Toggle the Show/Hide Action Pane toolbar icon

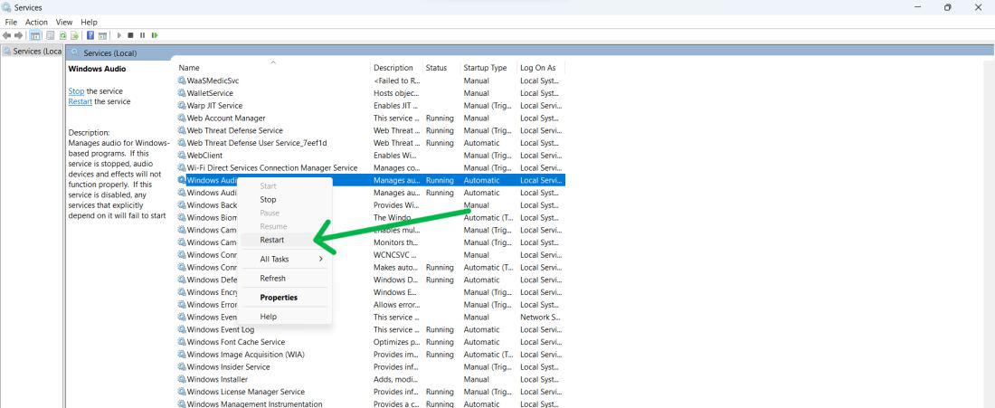pyautogui.click(x=102, y=36)
